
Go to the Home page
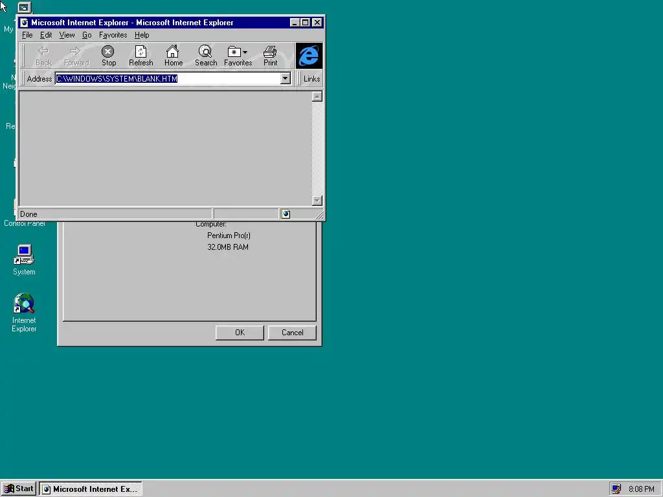[x=174, y=56]
